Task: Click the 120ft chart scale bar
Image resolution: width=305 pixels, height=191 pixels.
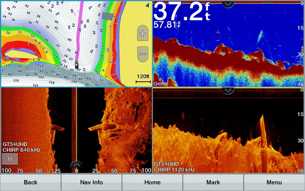Action: tap(143, 79)
